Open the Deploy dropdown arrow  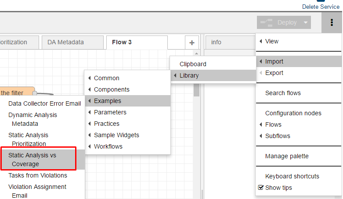coord(306,22)
